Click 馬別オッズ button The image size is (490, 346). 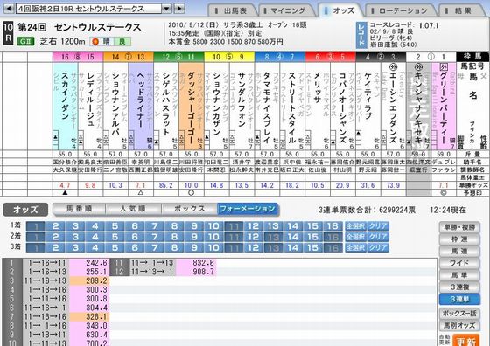pos(459,326)
